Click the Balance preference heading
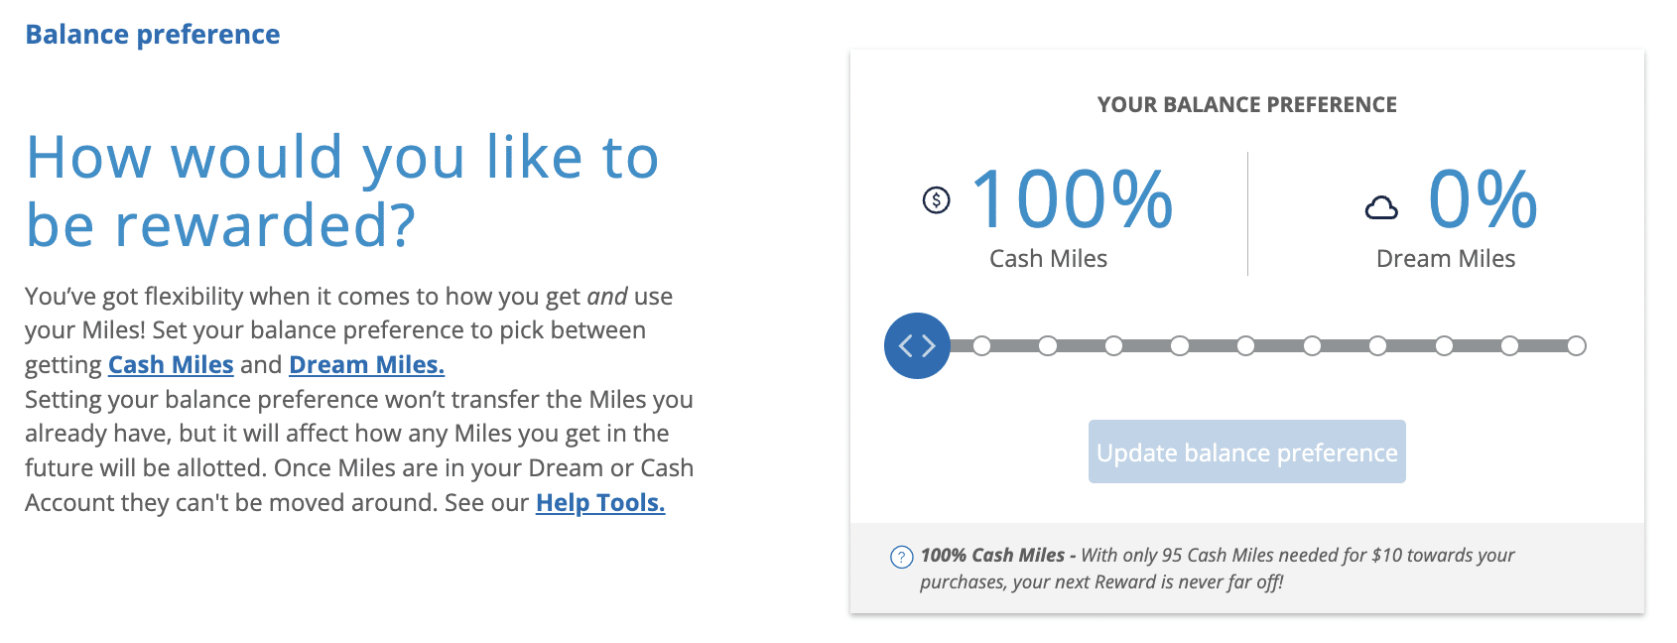Image resolution: width=1677 pixels, height=643 pixels. 153,35
